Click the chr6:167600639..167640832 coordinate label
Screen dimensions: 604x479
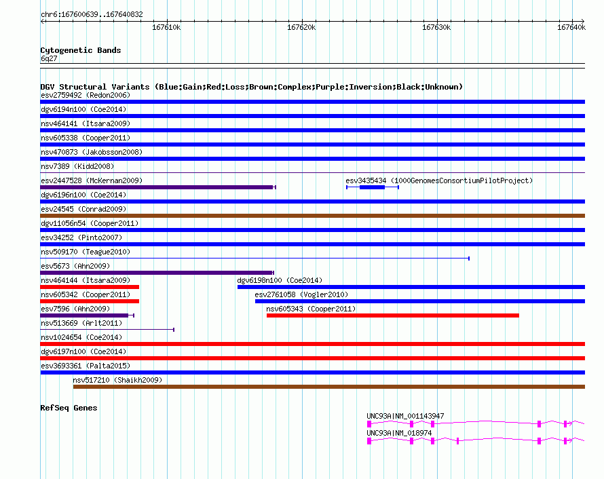[x=92, y=14]
